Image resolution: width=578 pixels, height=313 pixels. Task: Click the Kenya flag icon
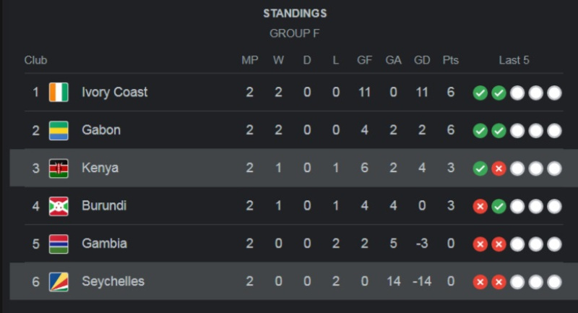click(59, 168)
